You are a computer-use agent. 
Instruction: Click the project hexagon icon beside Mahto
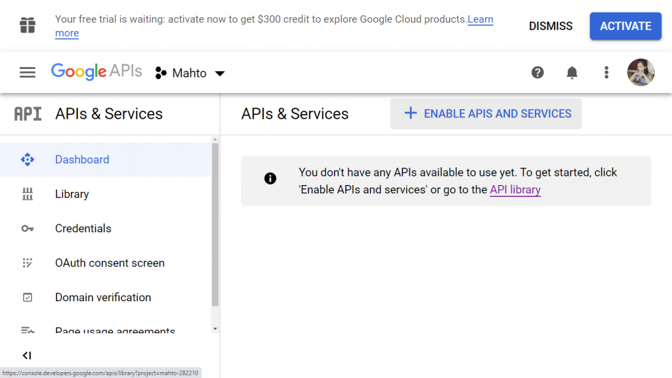coord(161,73)
